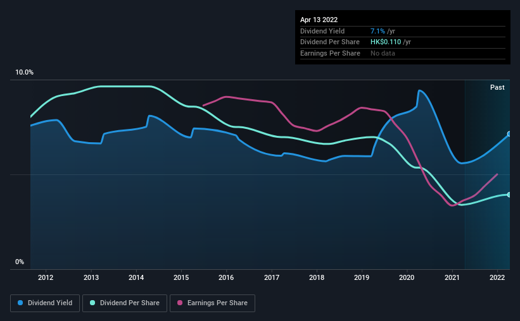520x321 pixels.
Task: Toggle the Dividend Yield legend button
Action: pyautogui.click(x=45, y=303)
